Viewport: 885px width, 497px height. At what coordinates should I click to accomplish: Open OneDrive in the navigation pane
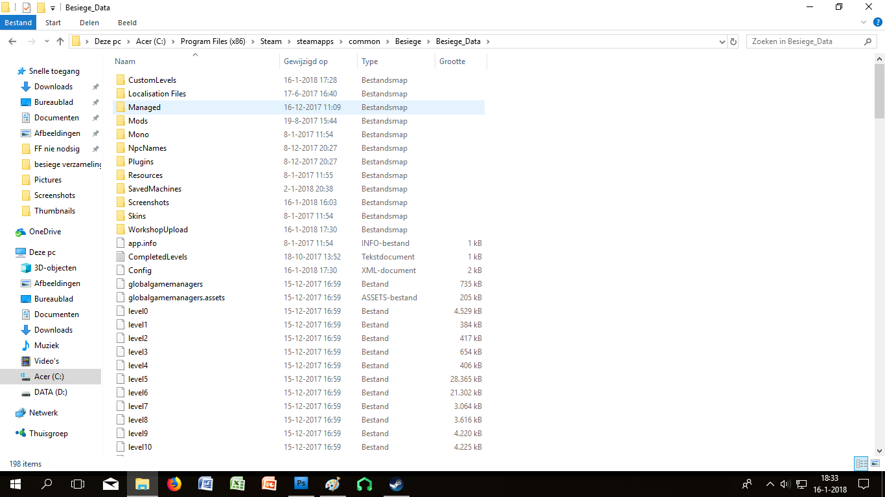[45, 232]
